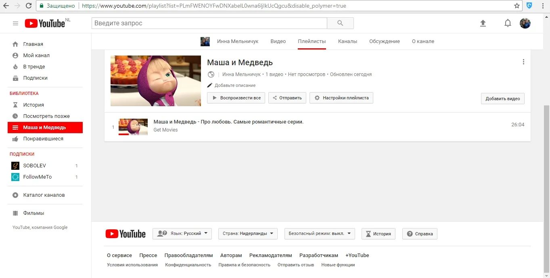Open Правообладателям footer link

coord(188,255)
